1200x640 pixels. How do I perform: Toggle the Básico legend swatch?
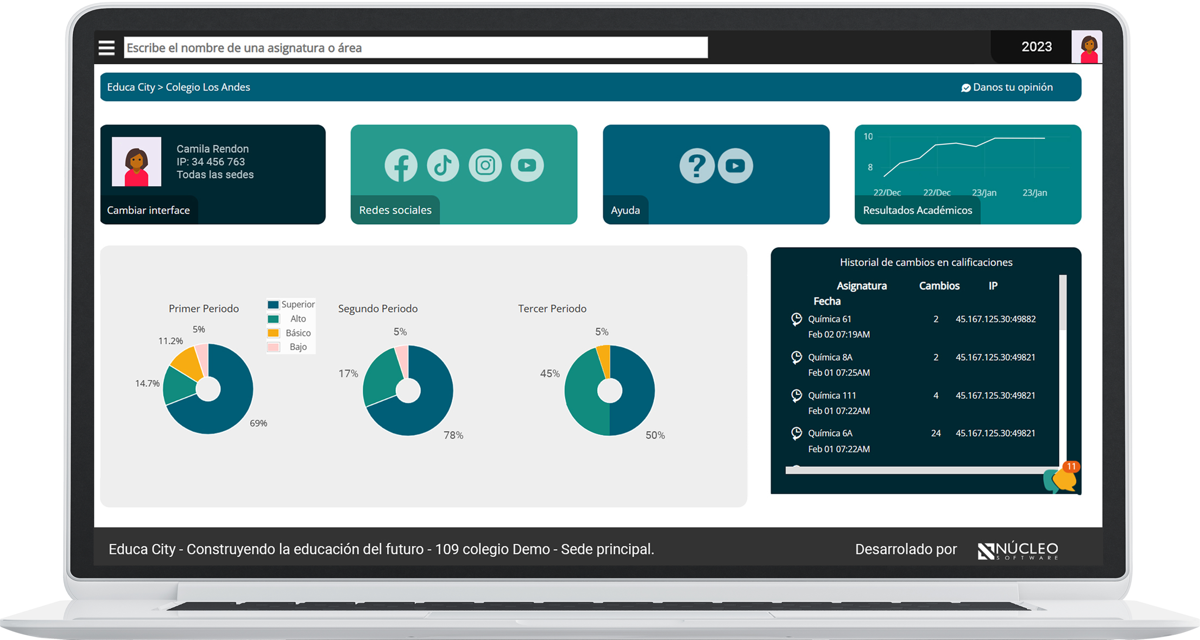(x=273, y=333)
